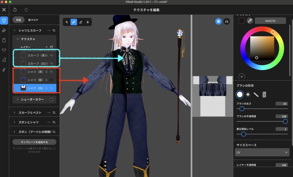Show the スカーフ（黒） layer visibility

tap(52, 55)
